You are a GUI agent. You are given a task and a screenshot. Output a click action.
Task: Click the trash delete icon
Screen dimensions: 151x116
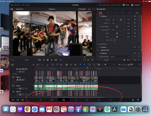click(23, 100)
